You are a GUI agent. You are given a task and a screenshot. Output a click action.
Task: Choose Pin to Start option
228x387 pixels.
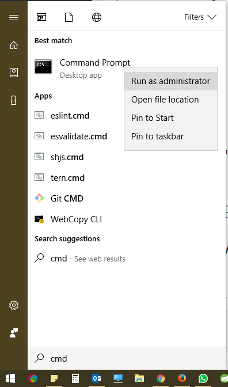tap(171, 118)
